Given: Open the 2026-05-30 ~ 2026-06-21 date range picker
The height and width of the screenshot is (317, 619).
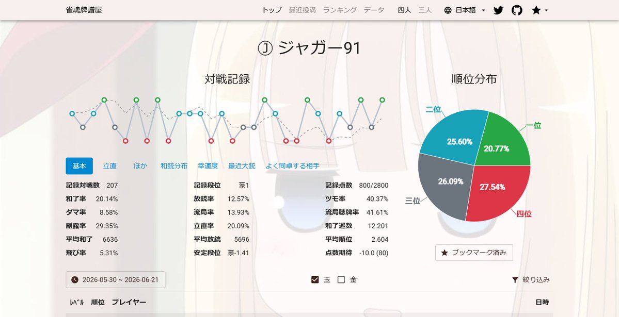Looking at the screenshot, I should coord(115,280).
